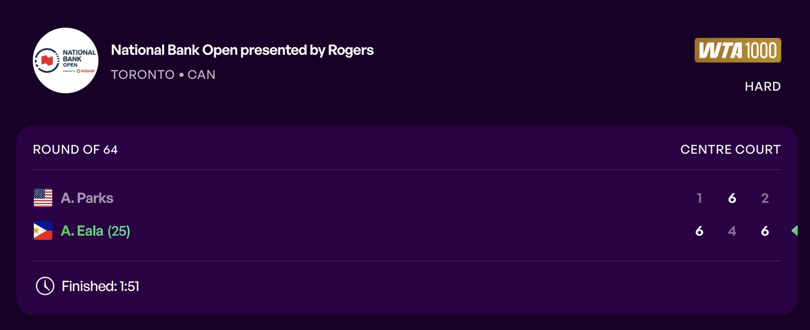Click the green winner arrow indicator

tap(795, 231)
